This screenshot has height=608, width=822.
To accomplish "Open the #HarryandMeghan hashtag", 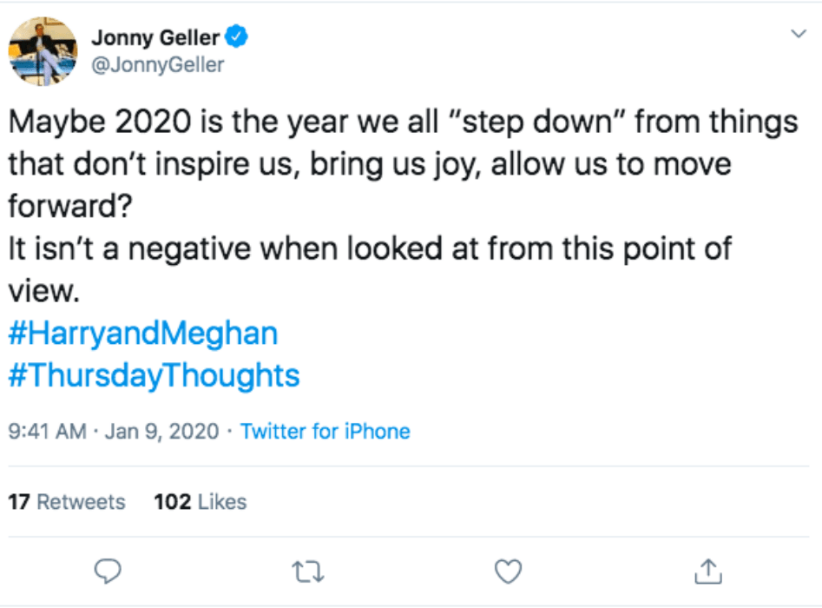I will pyautogui.click(x=143, y=334).
